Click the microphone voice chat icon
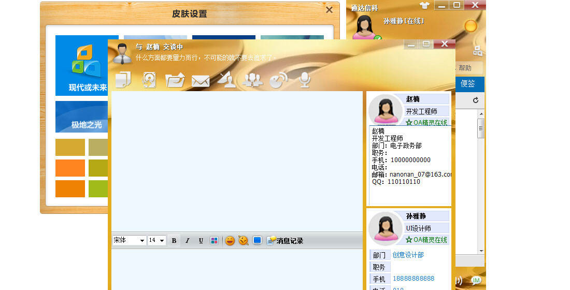Image resolution: width=570 pixels, height=290 pixels. pos(305,79)
